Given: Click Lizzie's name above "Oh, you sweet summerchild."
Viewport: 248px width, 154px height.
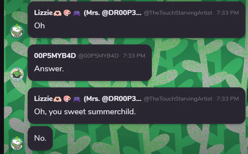Looking at the screenshot, I should tap(88, 99).
